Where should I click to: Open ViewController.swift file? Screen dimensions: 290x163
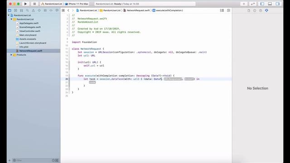29,31
